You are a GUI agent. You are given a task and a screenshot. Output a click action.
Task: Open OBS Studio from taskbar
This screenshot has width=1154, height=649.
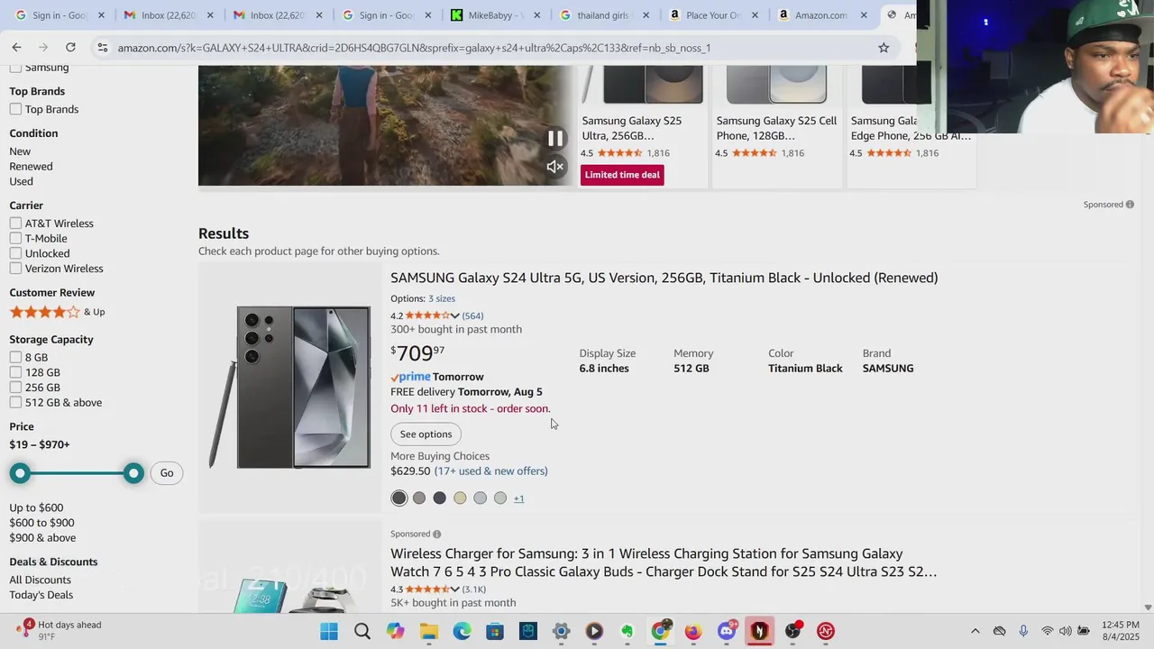(x=792, y=631)
